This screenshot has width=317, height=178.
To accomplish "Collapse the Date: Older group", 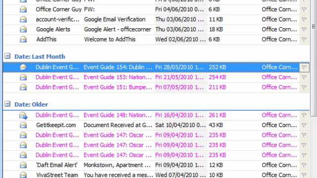I will pos(7,104).
